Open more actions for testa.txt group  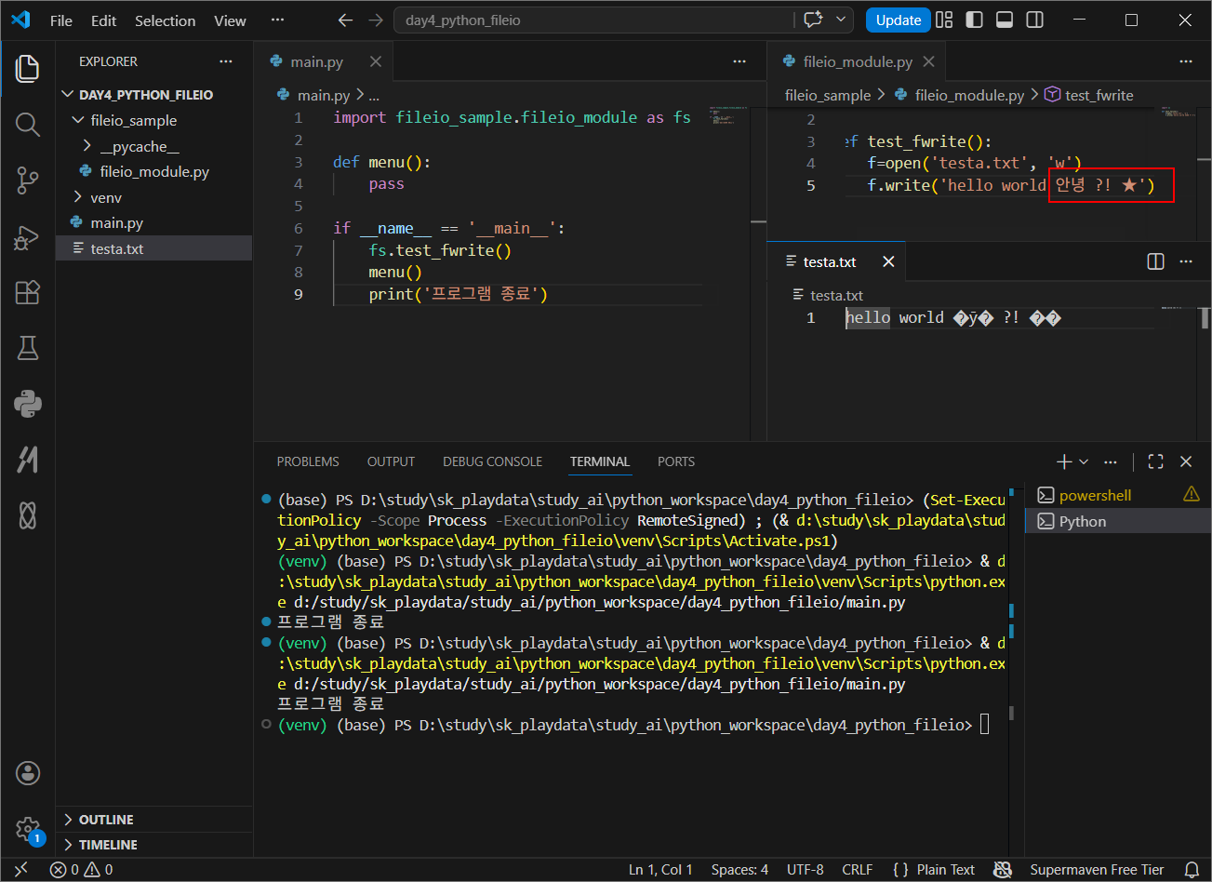pos(1186,261)
